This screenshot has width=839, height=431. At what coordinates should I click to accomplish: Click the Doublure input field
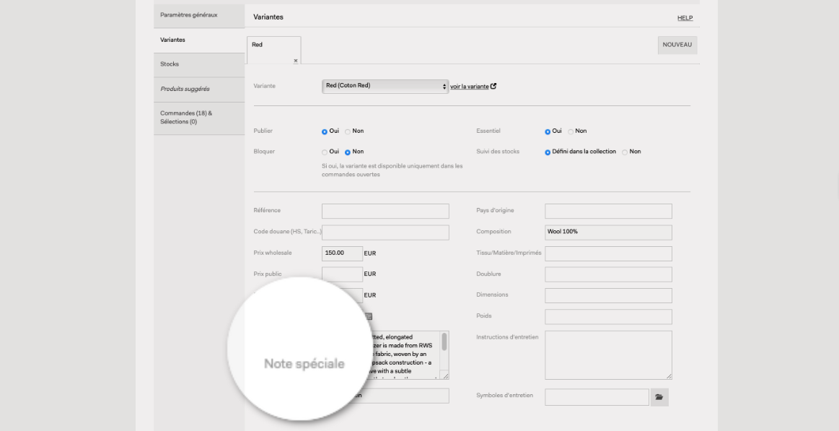pyautogui.click(x=608, y=274)
